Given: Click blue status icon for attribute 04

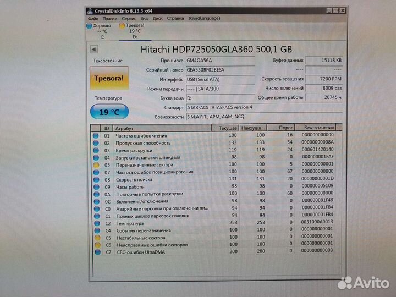Looking at the screenshot, I should (96, 158).
